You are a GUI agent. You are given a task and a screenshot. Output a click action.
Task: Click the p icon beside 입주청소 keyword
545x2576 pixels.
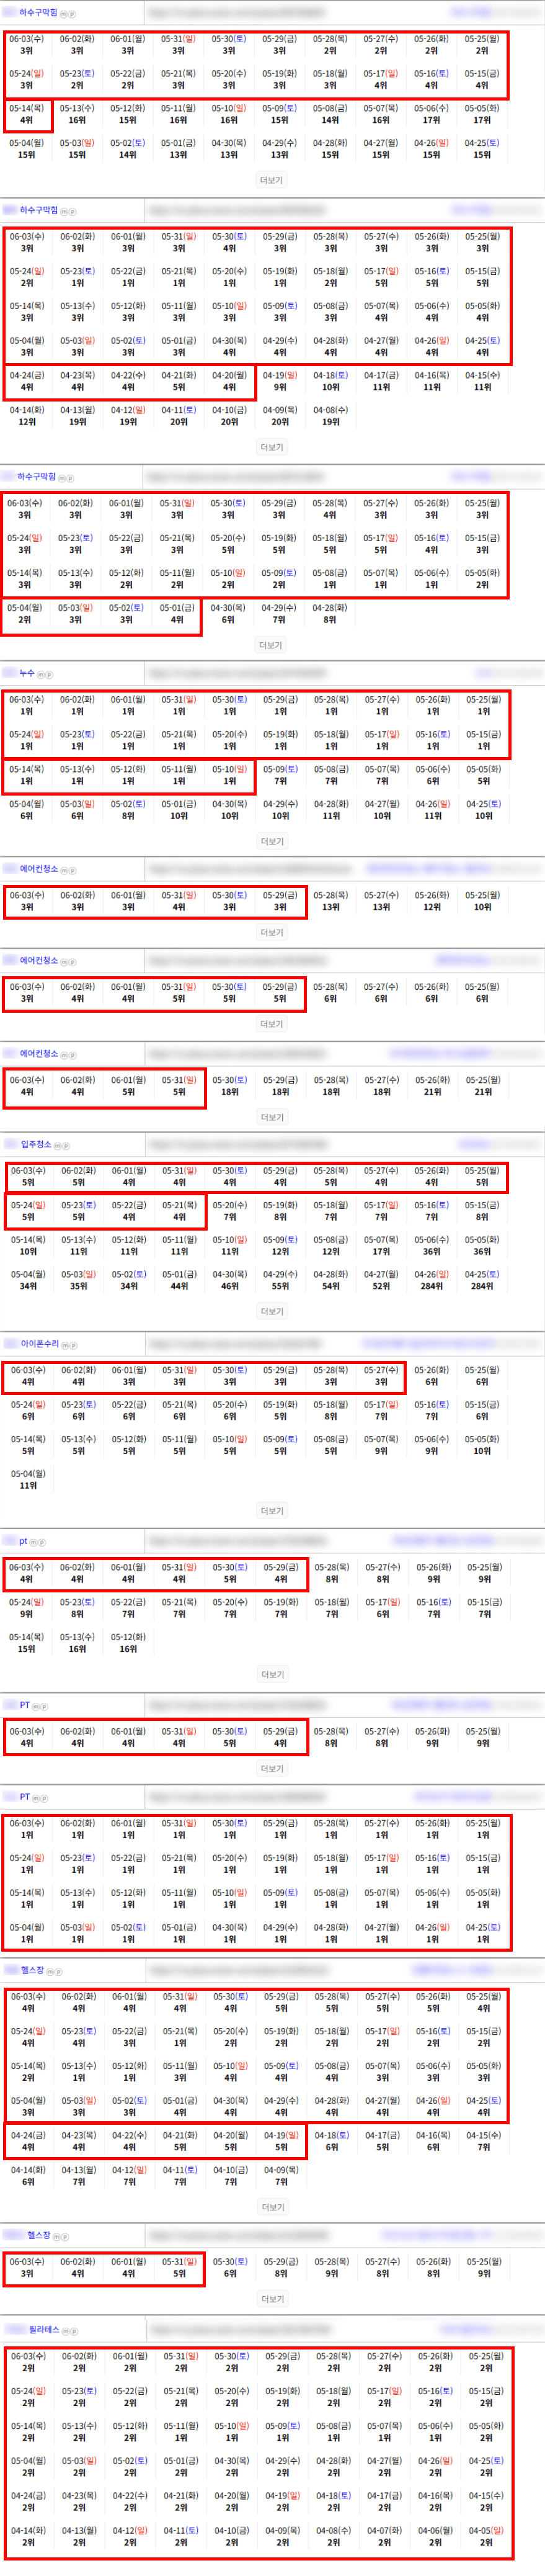pos(65,1146)
